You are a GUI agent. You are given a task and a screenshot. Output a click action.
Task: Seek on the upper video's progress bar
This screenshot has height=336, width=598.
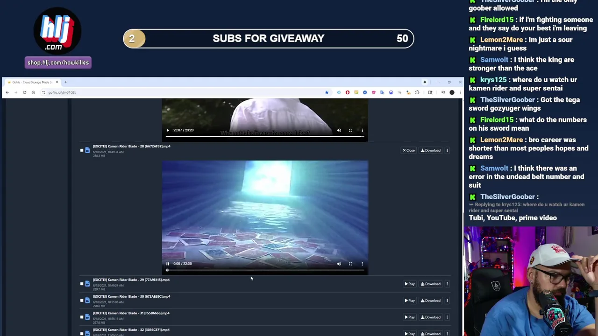pyautogui.click(x=265, y=136)
